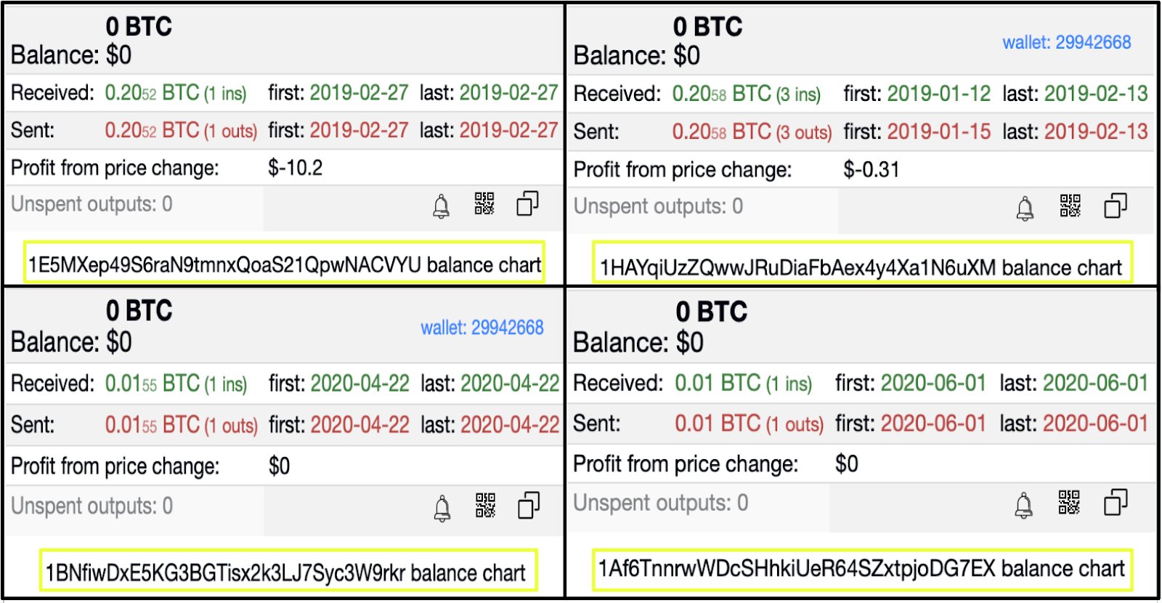This screenshot has width=1162, height=603.
Task: Display QR code for address 1BNfiwDxE5KG
Action: tap(485, 505)
